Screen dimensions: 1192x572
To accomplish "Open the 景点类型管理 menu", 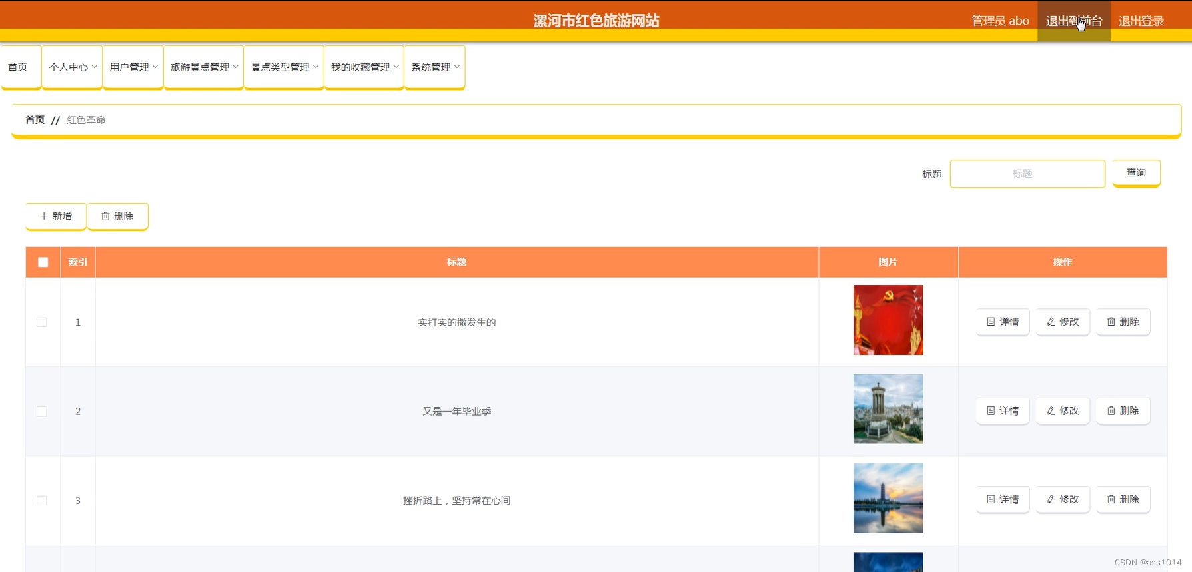I will [284, 67].
